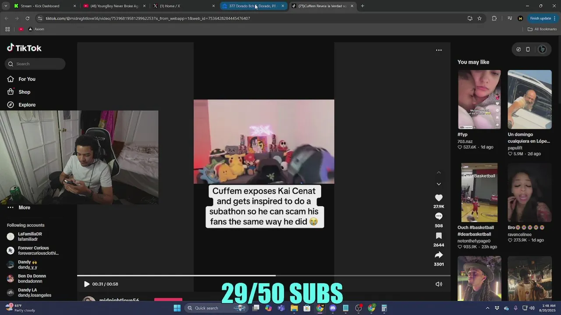
Task: Close the Home / X tab
Action: pos(213,6)
